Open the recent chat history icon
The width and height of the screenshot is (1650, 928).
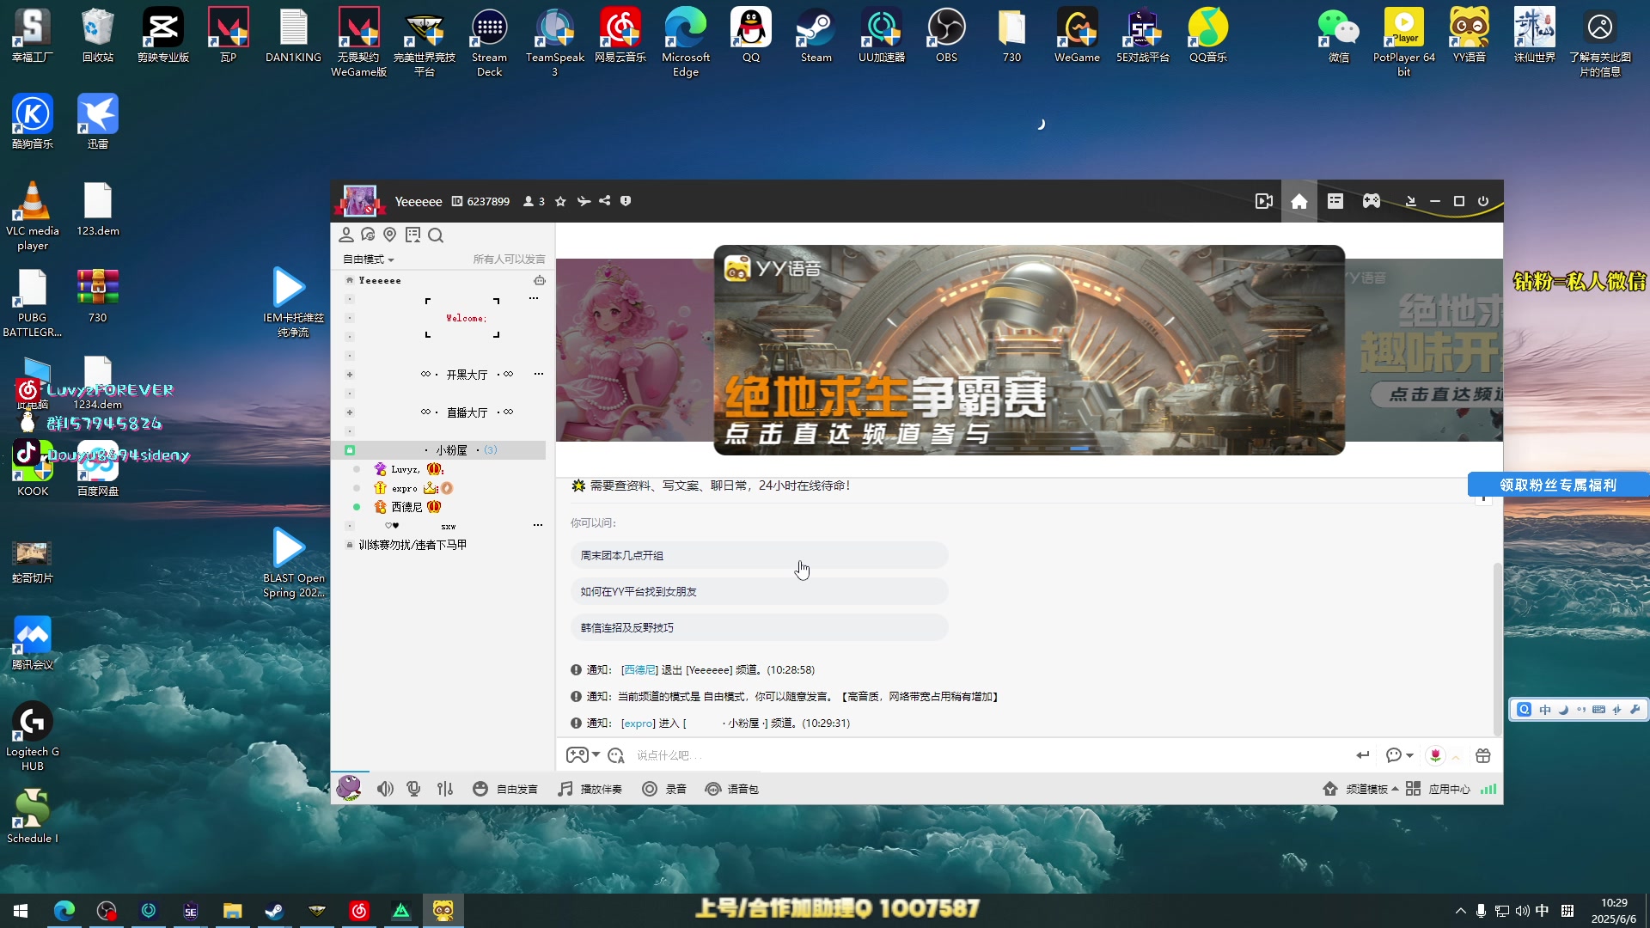(x=368, y=235)
